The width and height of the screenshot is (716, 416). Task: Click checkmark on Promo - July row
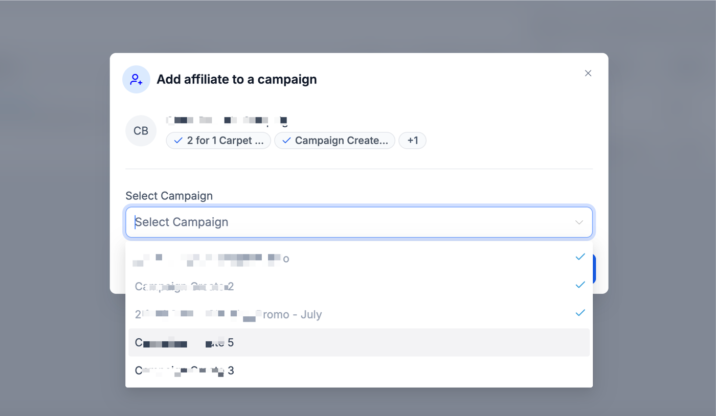pyautogui.click(x=580, y=313)
